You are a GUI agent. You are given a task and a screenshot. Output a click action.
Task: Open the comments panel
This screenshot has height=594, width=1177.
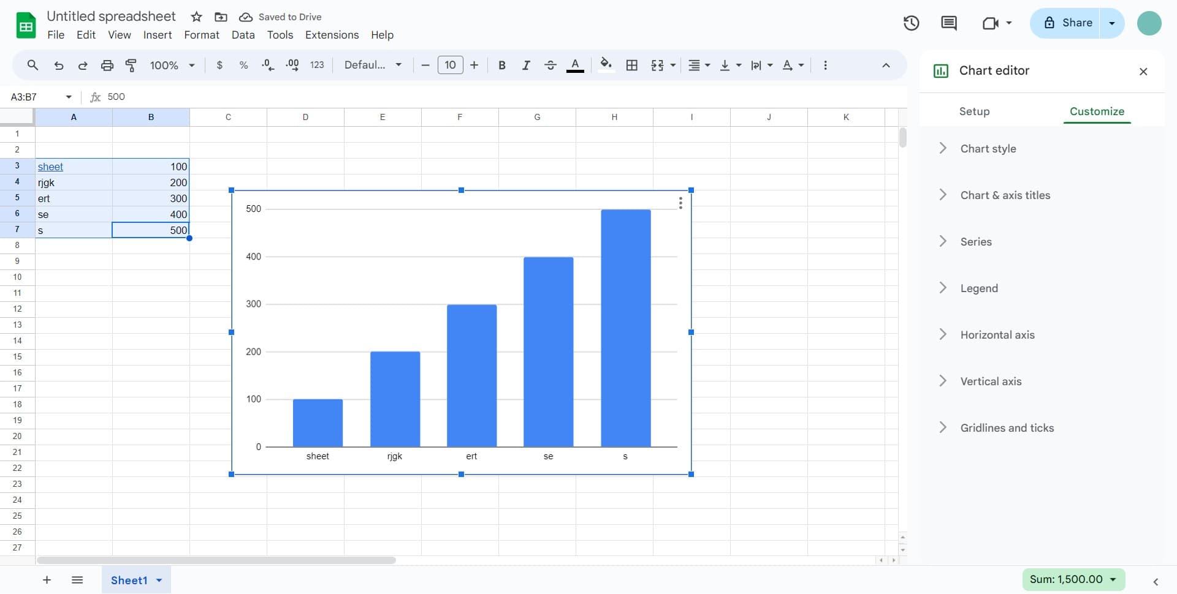click(x=948, y=23)
